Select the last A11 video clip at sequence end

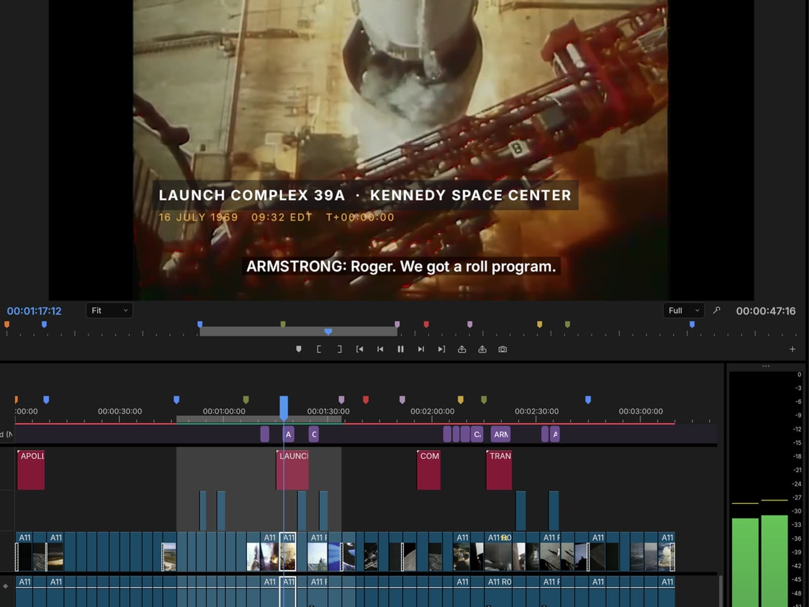[x=667, y=551]
